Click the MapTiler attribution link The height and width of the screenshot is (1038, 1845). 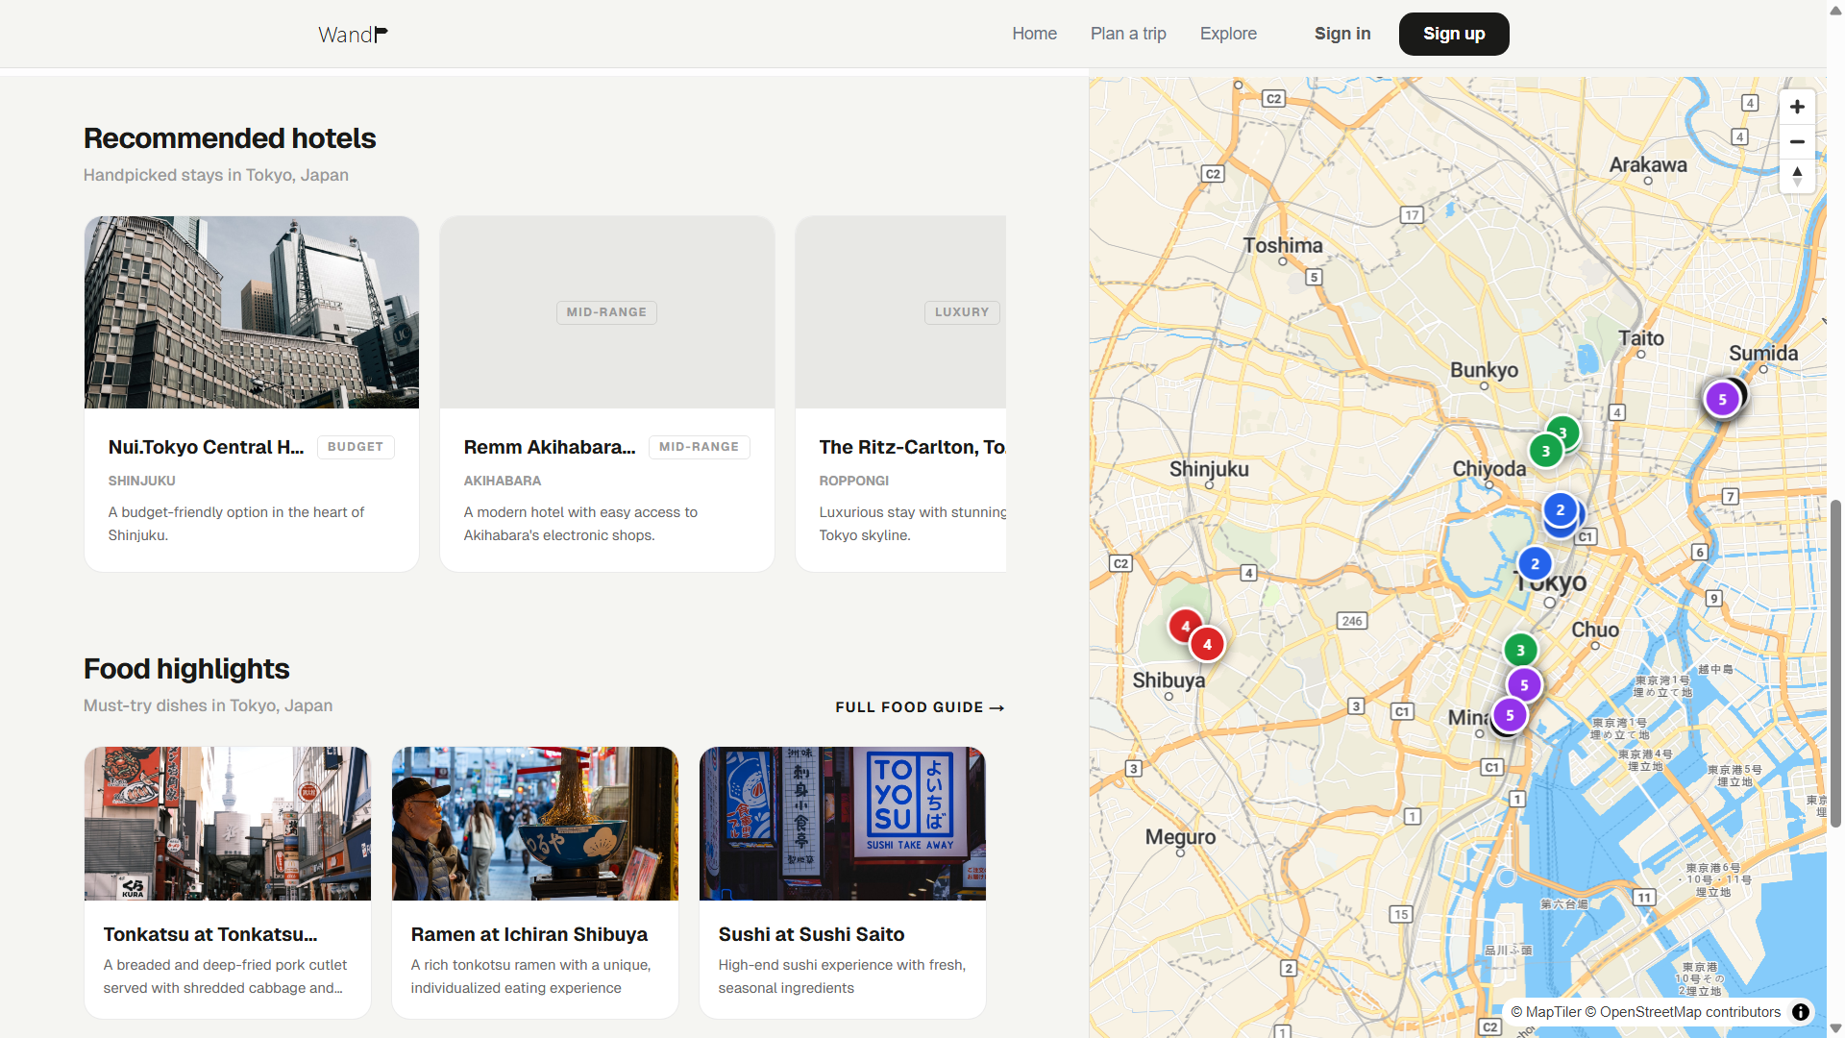click(x=1553, y=1011)
